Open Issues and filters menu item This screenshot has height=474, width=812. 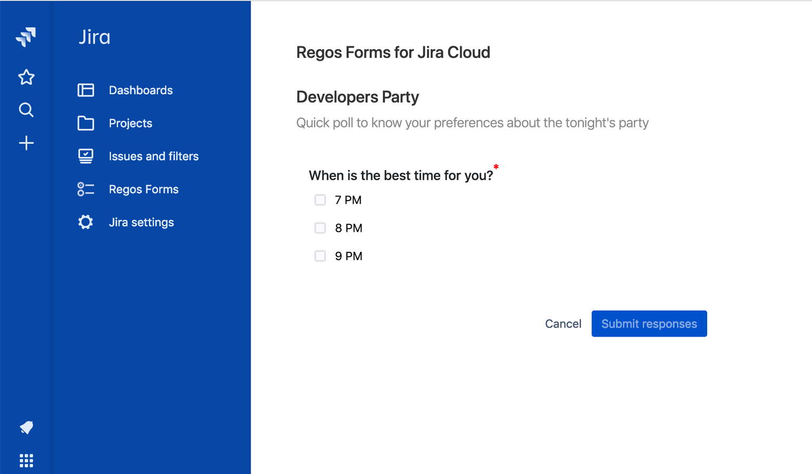pyautogui.click(x=154, y=156)
